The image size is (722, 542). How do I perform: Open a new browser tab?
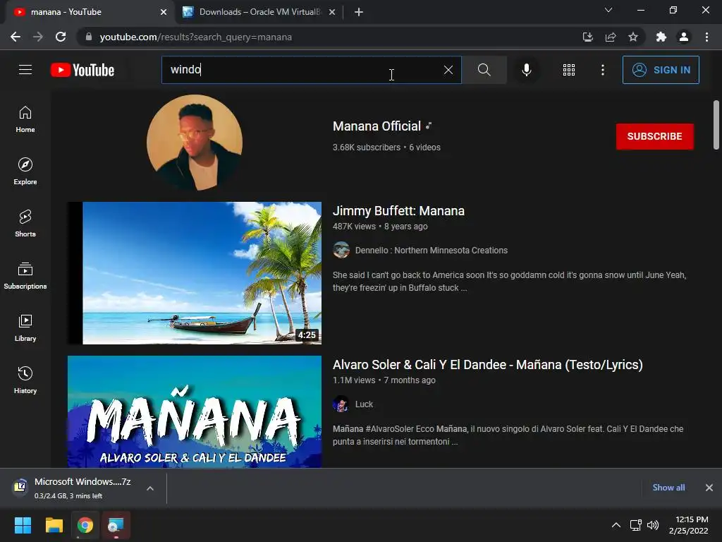pos(359,12)
